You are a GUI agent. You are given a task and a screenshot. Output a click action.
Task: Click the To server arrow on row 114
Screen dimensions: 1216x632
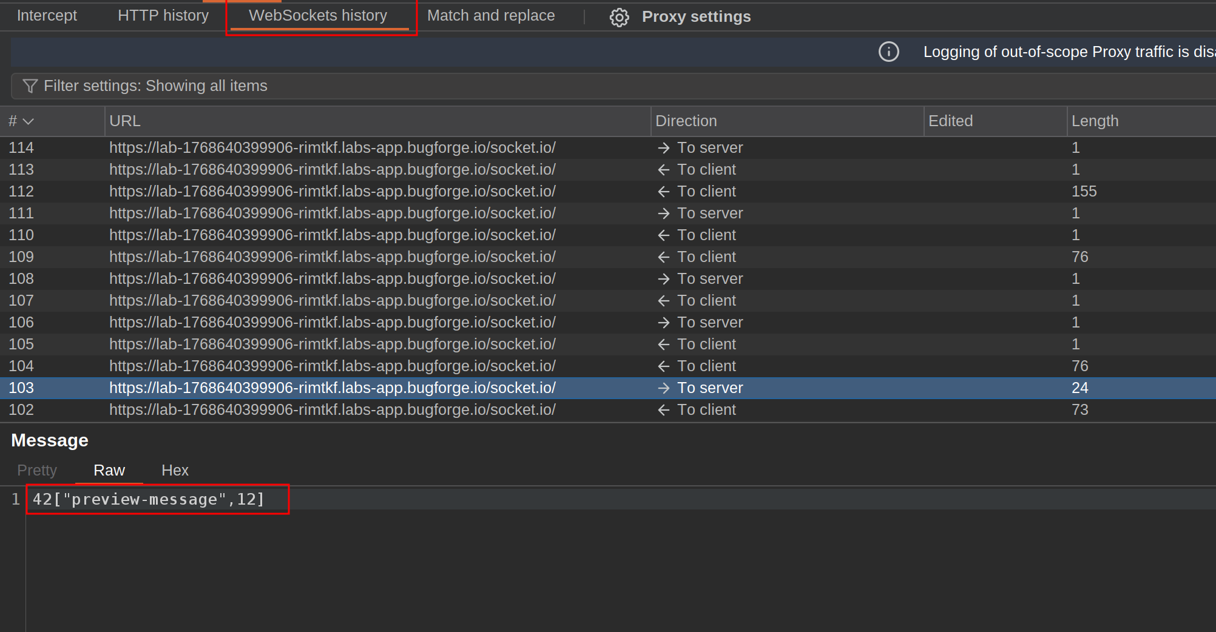[663, 147]
